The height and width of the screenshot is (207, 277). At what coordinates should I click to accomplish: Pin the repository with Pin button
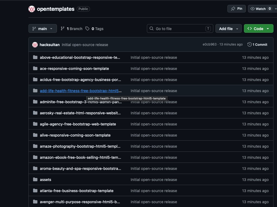coord(237,9)
